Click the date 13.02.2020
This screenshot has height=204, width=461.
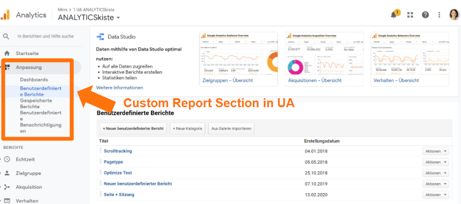coord(316,195)
